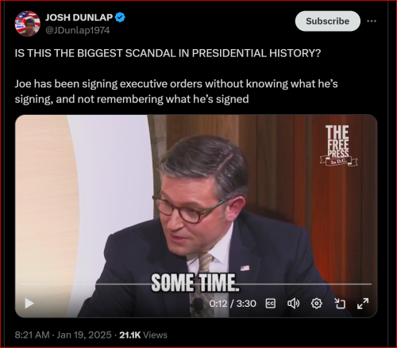Open the JOSH DUNLAP display name link
Viewport: 397px width, 348px height.
[x=79, y=17]
